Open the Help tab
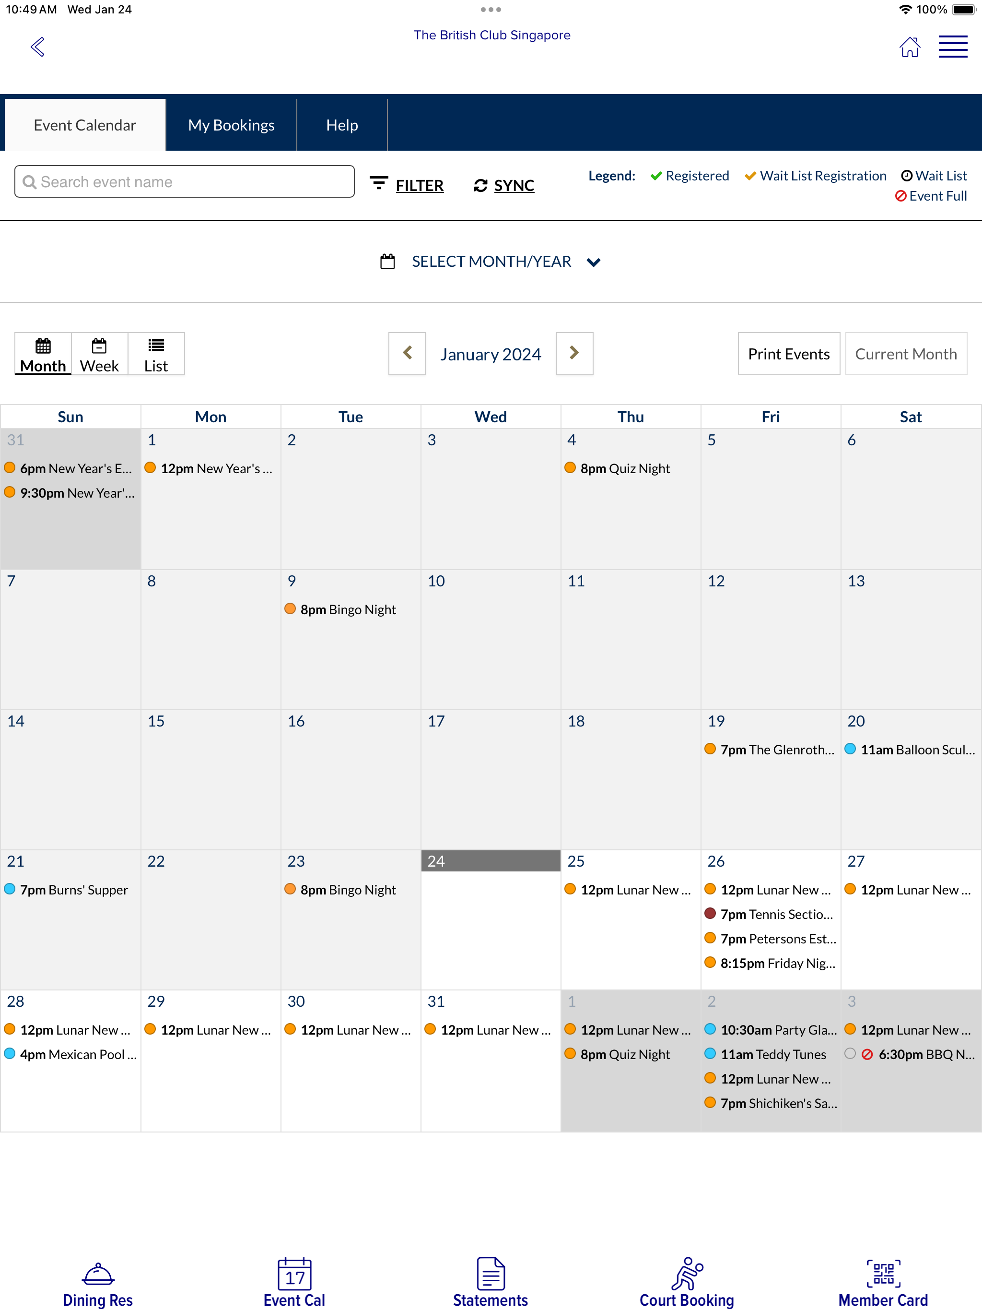 click(342, 125)
